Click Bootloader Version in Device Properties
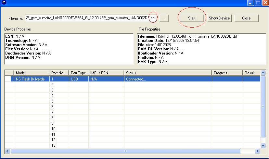 (x=28, y=53)
